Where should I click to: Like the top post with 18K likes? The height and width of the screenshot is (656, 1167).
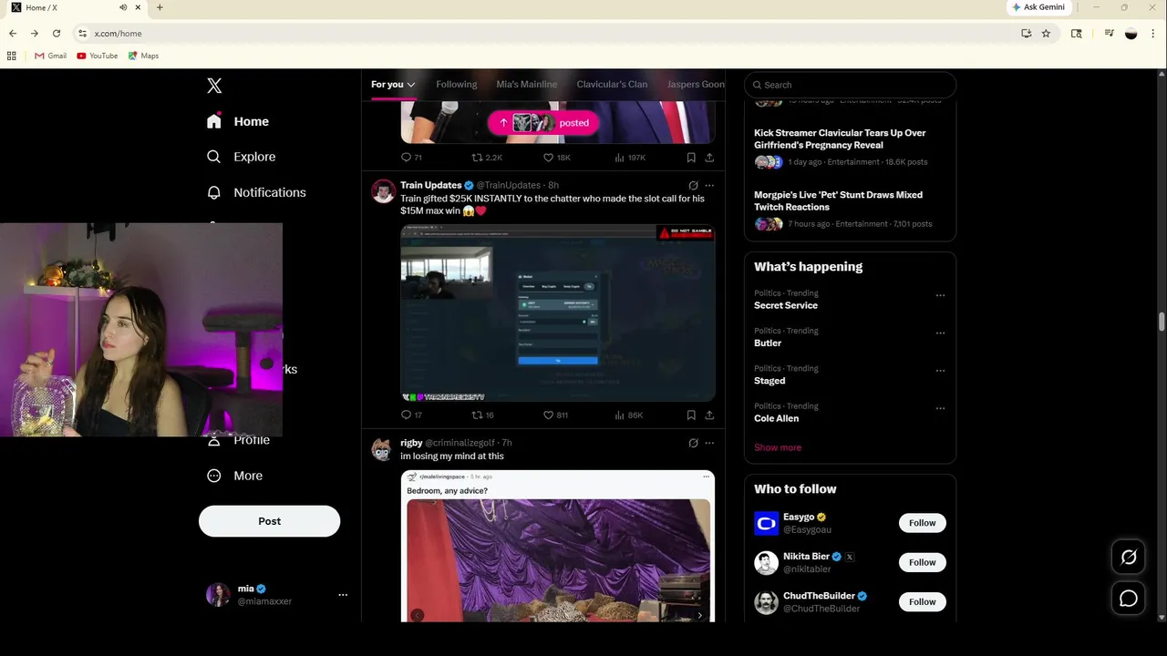pos(556,158)
